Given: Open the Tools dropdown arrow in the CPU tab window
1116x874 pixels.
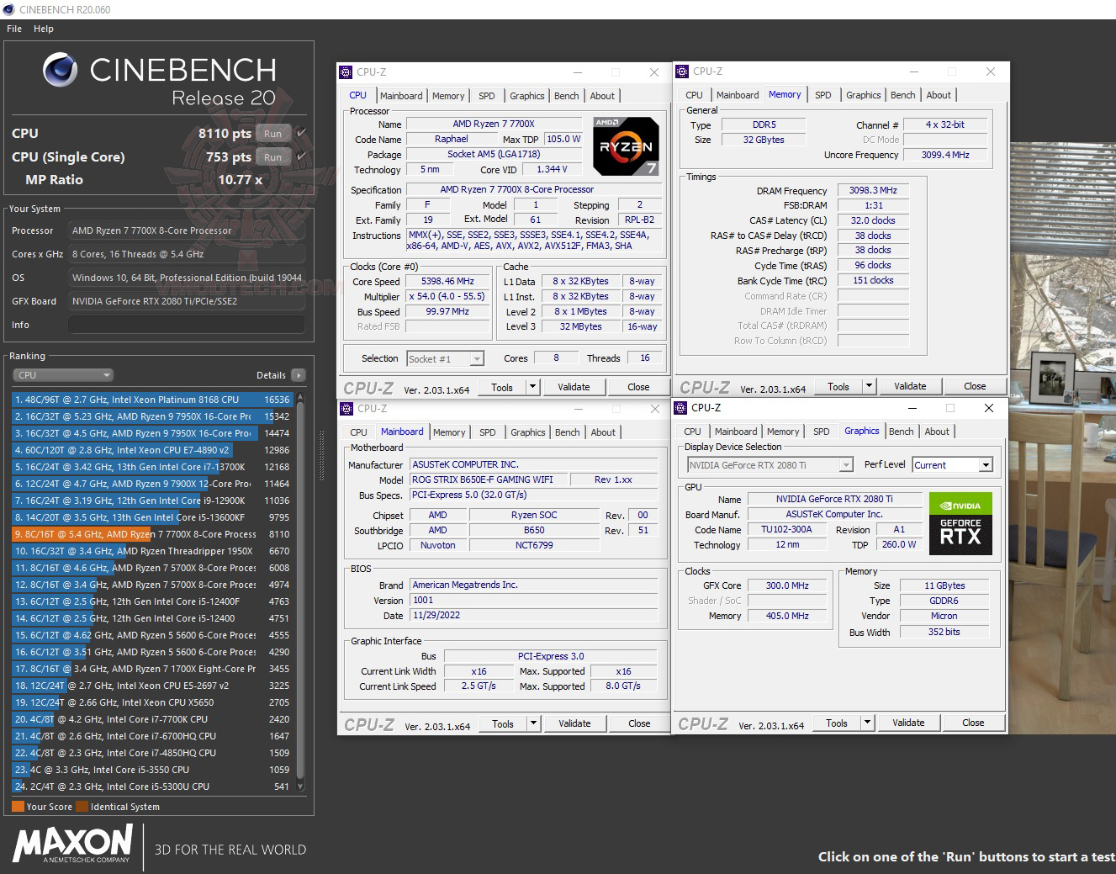Looking at the screenshot, I should click(532, 387).
